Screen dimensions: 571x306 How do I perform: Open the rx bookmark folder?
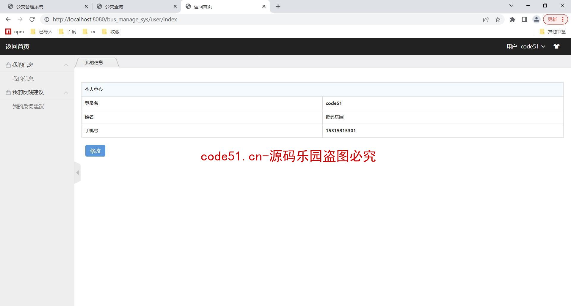[x=89, y=31]
